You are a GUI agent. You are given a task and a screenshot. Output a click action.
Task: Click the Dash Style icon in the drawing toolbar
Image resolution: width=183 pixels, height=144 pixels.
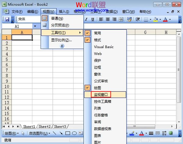click(158, 133)
